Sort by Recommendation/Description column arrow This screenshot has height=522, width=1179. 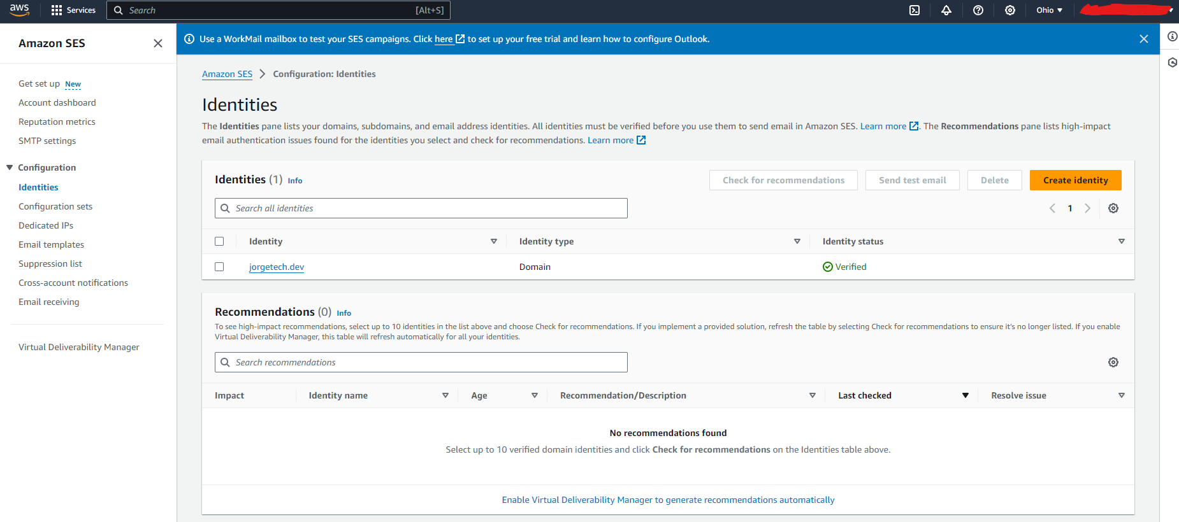813,395
